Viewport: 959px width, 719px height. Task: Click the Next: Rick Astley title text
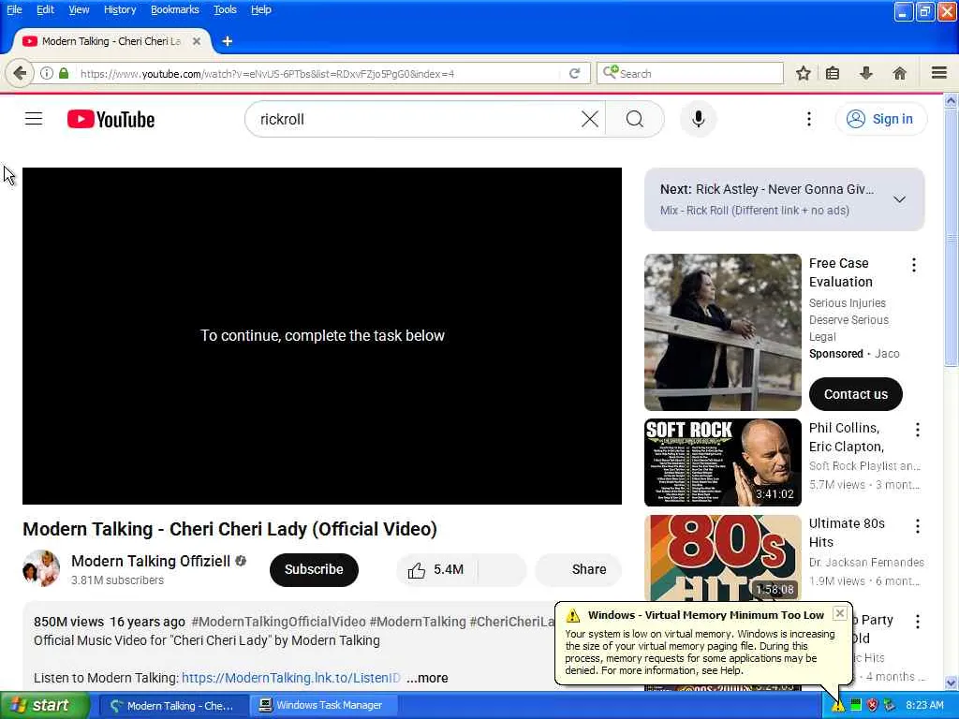click(767, 189)
